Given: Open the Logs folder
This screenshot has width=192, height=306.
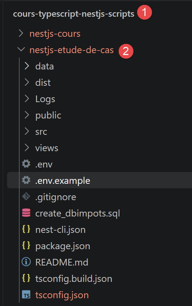Looking at the screenshot, I should (45, 99).
